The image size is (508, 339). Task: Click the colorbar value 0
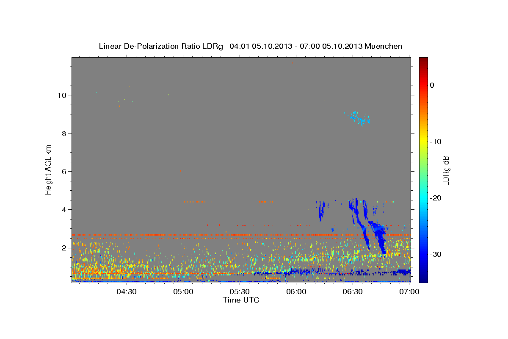click(x=432, y=85)
